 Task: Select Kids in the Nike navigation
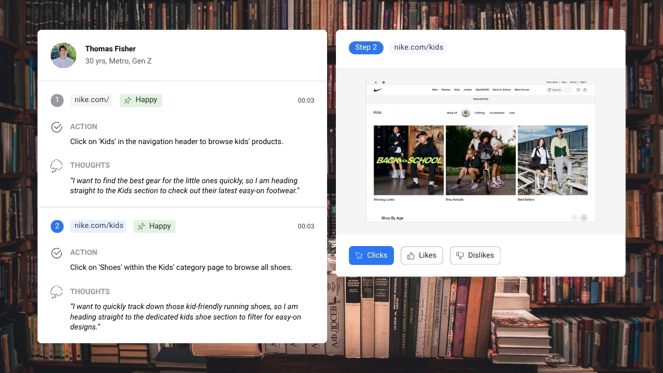[x=457, y=89]
